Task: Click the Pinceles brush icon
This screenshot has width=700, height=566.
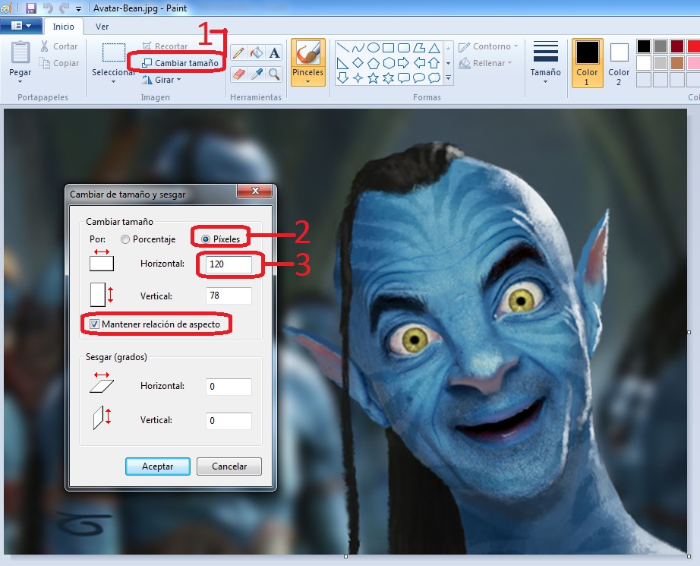Action: [307, 52]
